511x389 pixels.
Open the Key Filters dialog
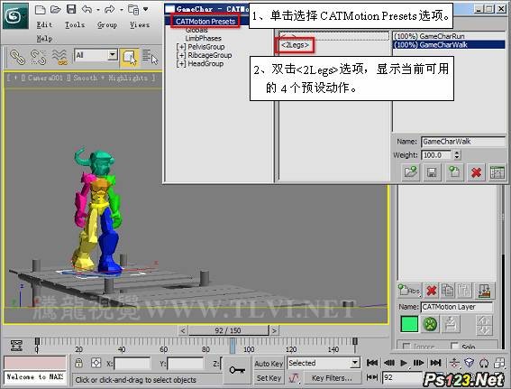pyautogui.click(x=332, y=378)
